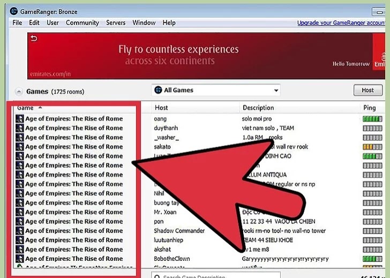The image size is (390, 278).
Task: Click the game icon in Shadow Commander's row
Action: [20, 231]
